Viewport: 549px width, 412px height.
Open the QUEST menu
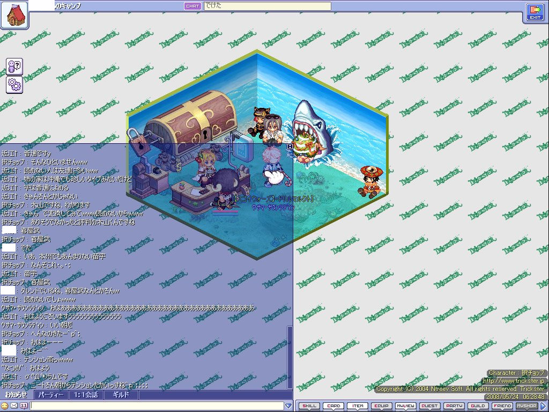[x=430, y=406]
